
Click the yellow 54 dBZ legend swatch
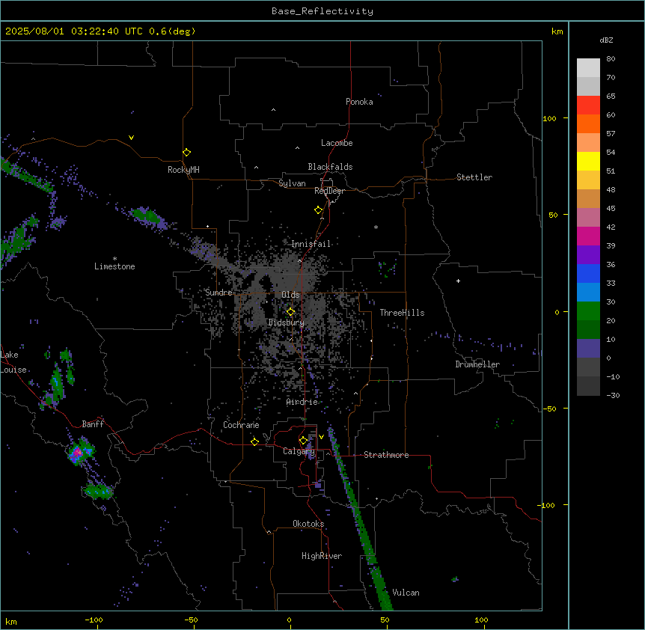[x=588, y=161]
